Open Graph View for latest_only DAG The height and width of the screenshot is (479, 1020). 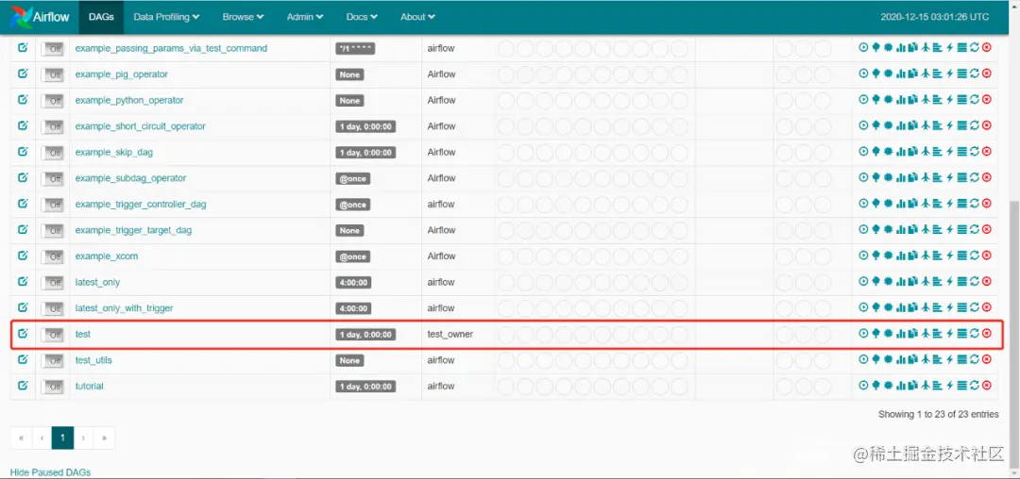click(x=888, y=281)
